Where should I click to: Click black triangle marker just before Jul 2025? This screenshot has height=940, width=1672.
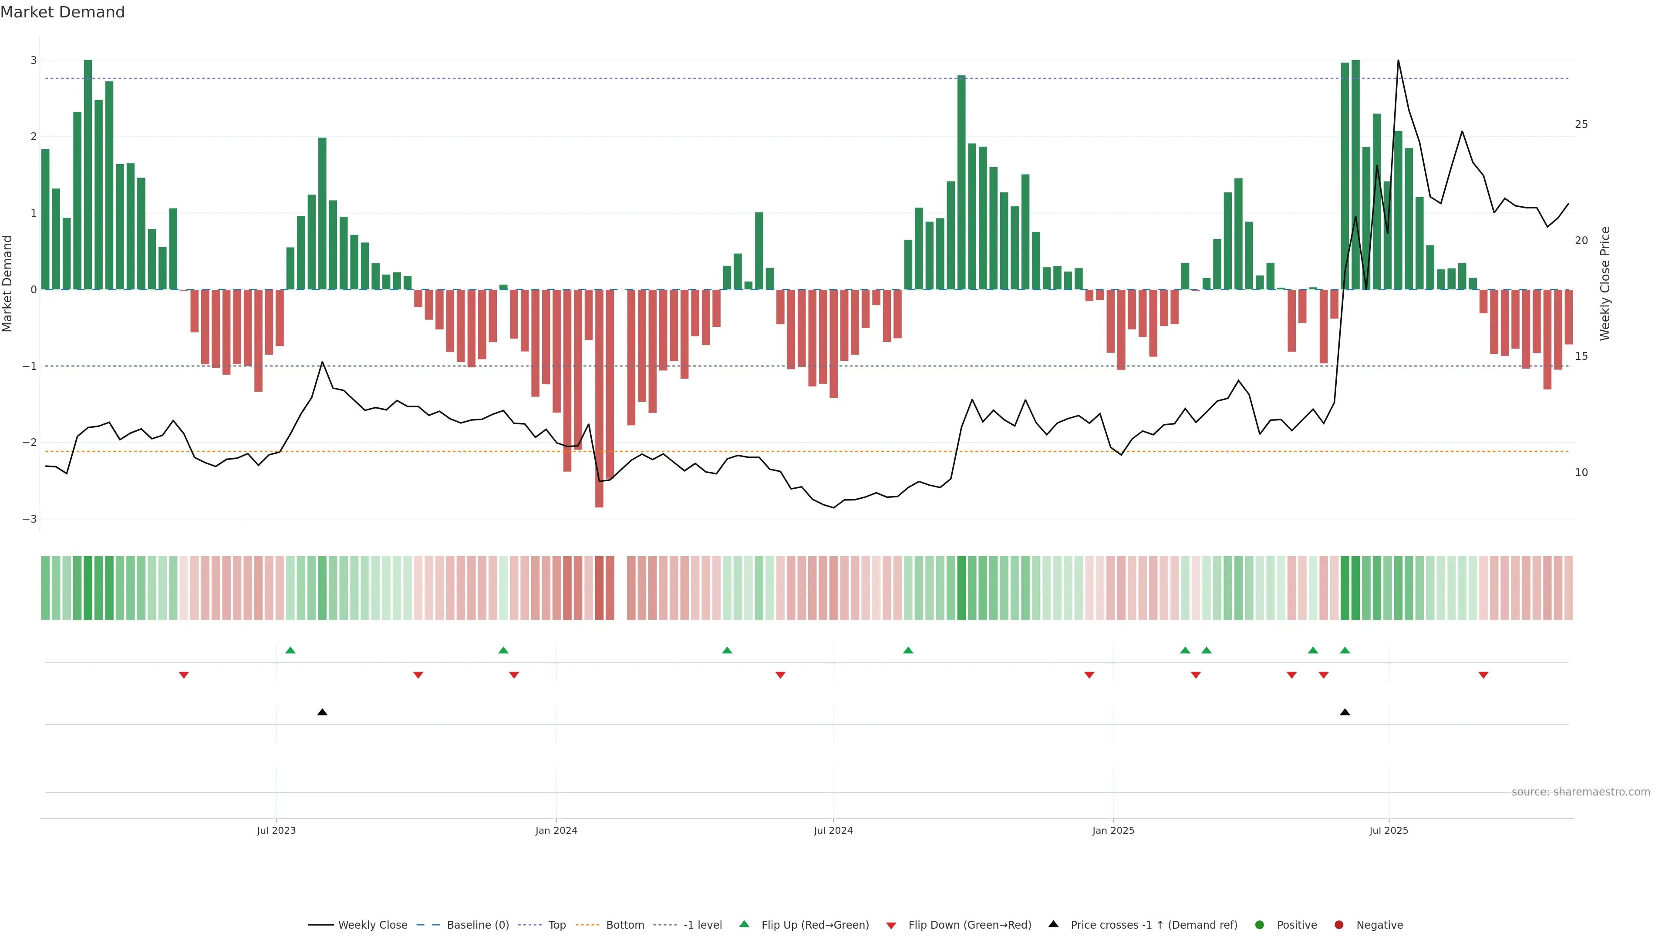[1344, 712]
